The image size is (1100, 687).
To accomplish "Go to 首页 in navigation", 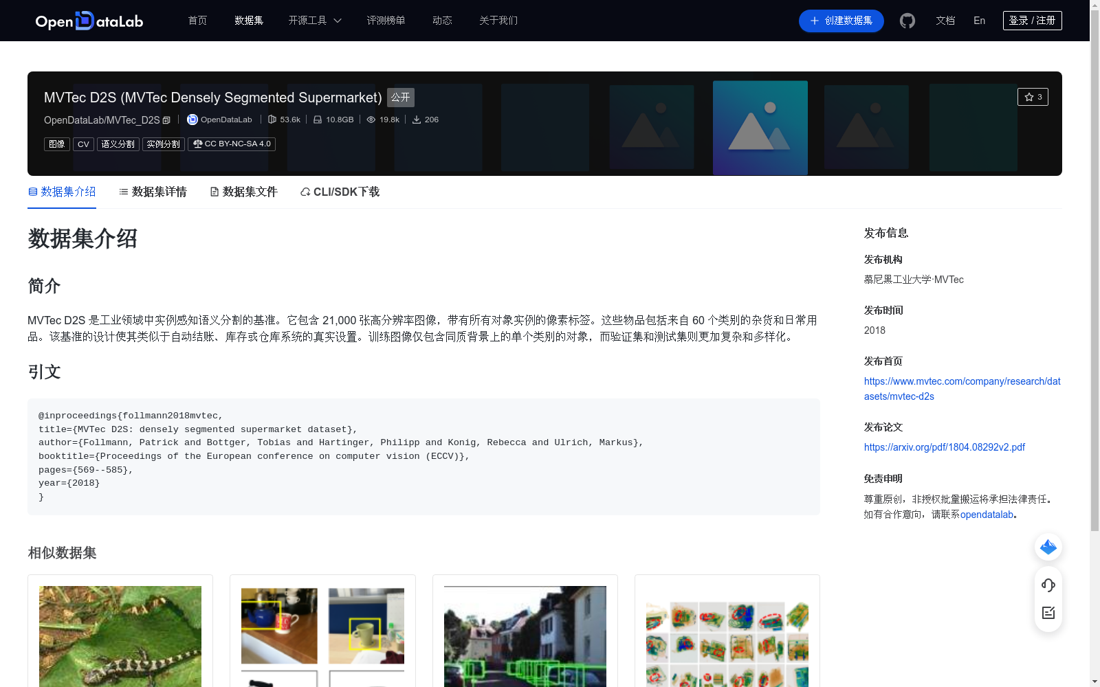I will (x=198, y=21).
